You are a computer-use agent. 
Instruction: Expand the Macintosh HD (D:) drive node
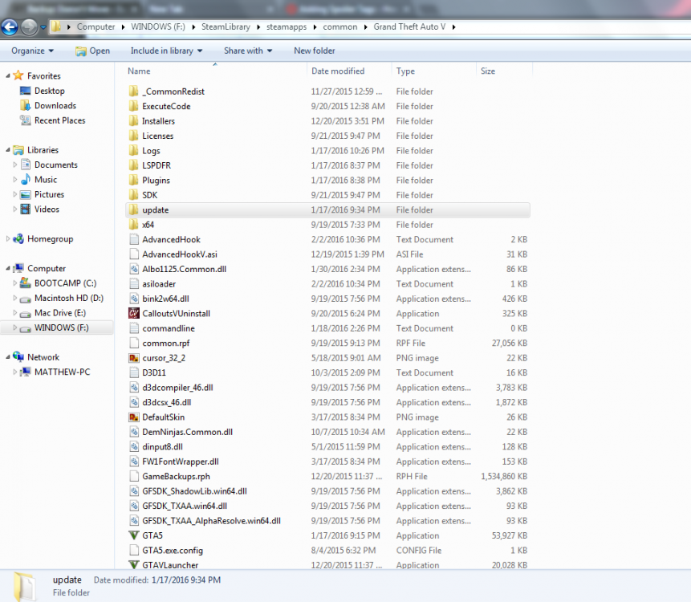coord(15,298)
